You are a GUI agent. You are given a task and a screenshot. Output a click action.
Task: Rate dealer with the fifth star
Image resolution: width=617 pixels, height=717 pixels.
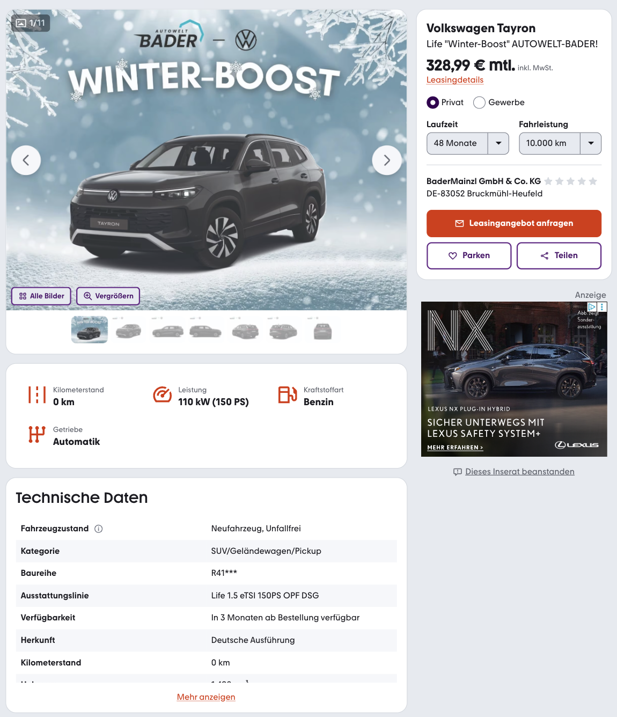[593, 181]
